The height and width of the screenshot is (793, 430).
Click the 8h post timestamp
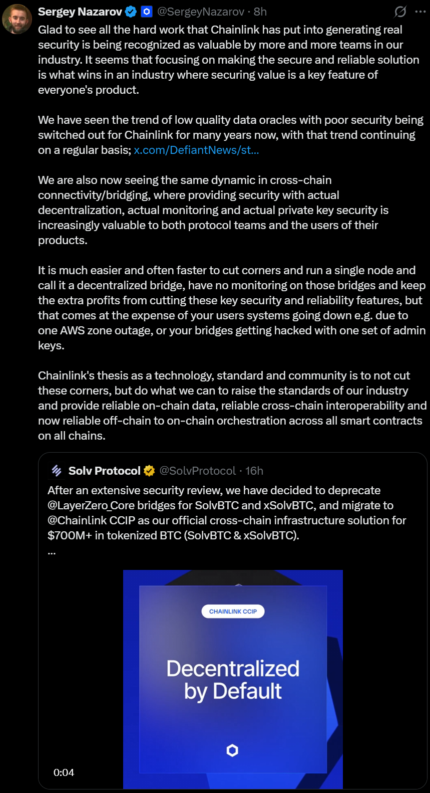[260, 12]
